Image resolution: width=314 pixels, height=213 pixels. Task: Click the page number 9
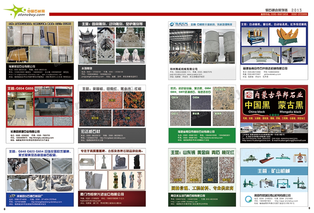click(309, 208)
